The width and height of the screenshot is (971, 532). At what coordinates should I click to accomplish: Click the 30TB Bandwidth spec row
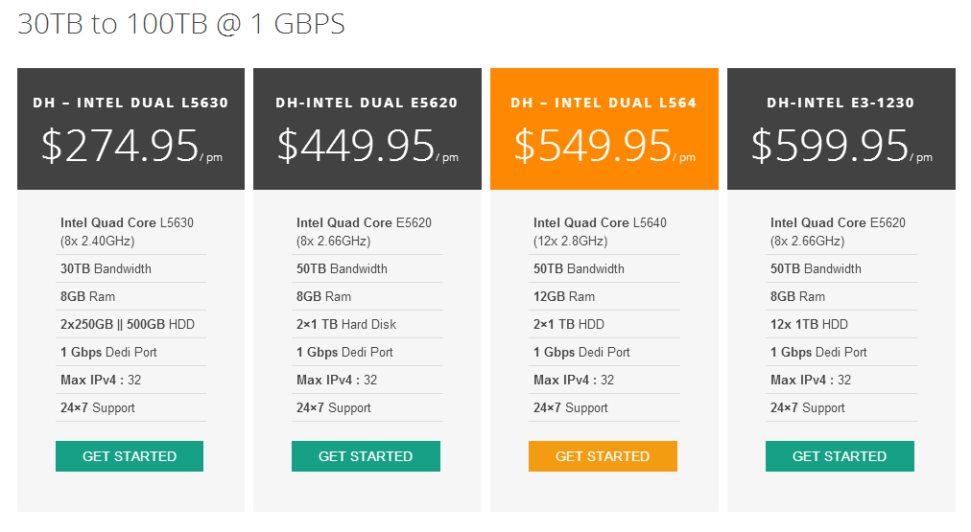click(106, 269)
